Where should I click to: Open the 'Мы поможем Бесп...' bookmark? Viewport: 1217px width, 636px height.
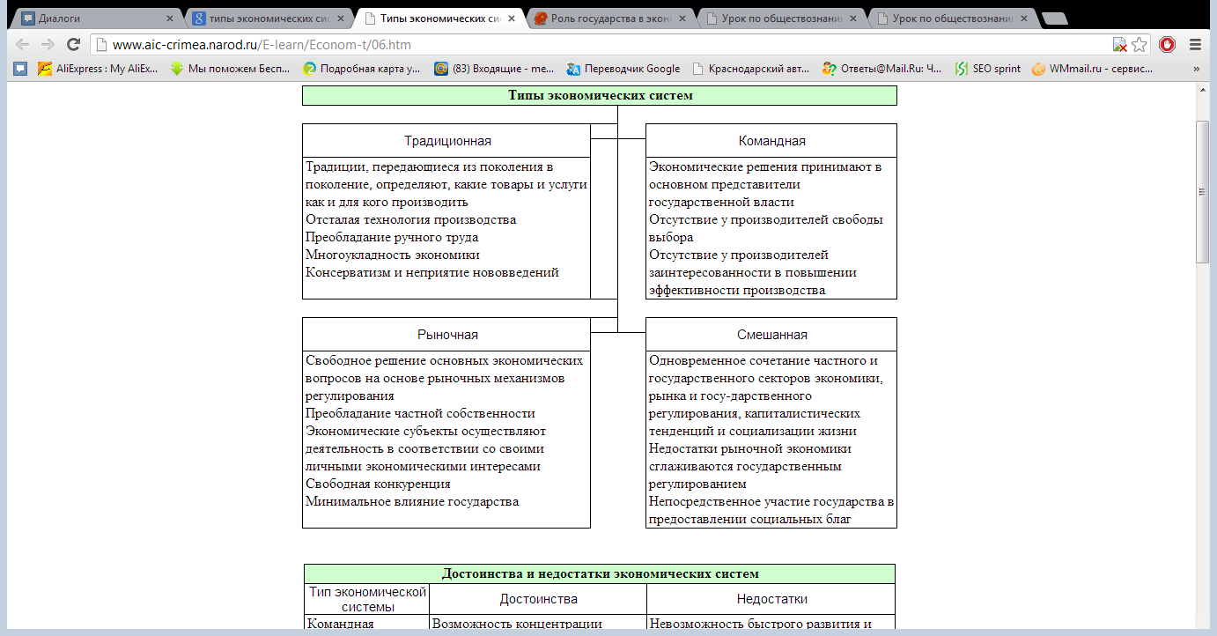tap(231, 69)
